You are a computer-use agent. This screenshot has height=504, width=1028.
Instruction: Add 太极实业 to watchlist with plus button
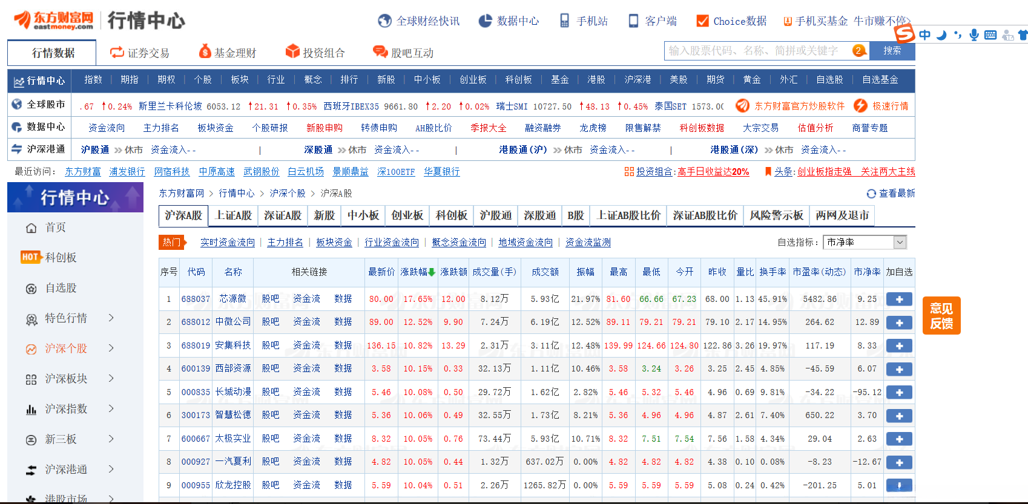tap(899, 439)
